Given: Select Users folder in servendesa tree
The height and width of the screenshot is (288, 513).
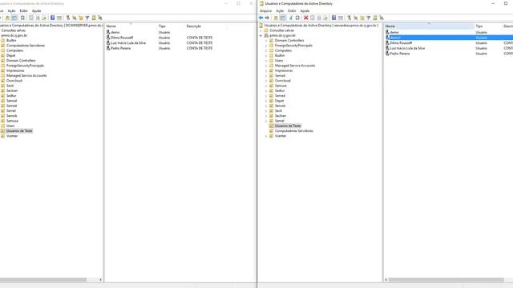Looking at the screenshot, I should coord(279,61).
